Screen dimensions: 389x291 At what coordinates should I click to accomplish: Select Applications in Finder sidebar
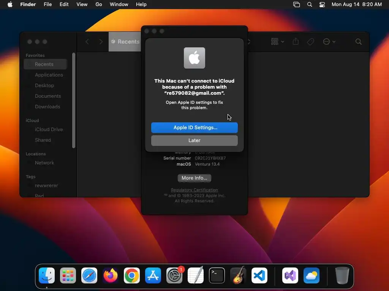pyautogui.click(x=46, y=75)
